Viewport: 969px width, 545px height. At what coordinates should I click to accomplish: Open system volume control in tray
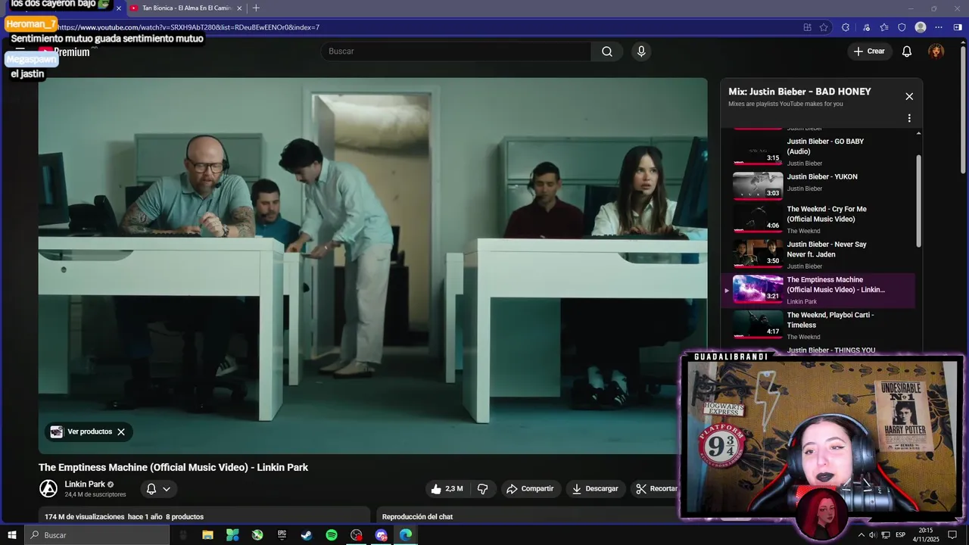pos(872,535)
